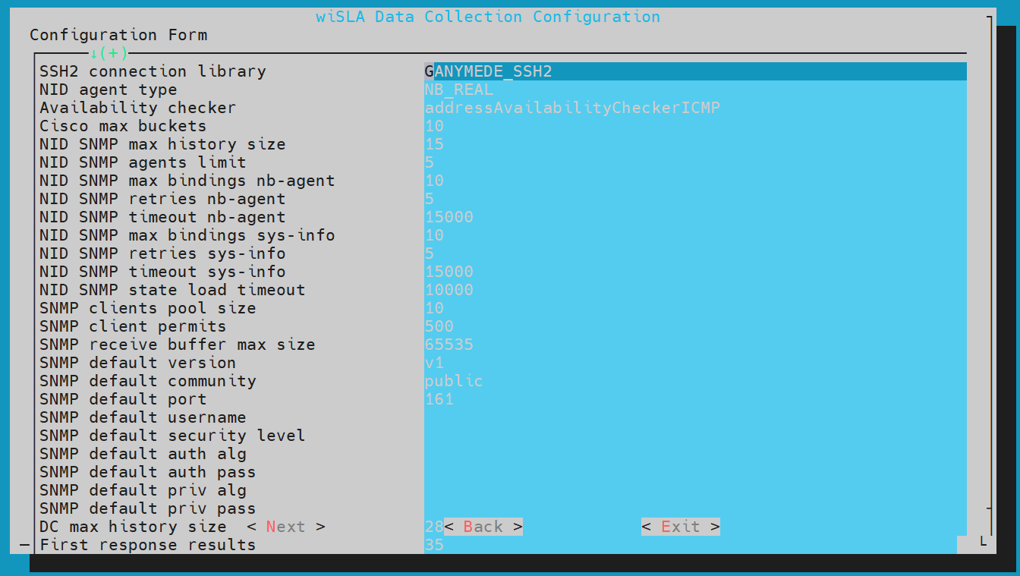Select the SSH2 connection library field

pos(694,71)
